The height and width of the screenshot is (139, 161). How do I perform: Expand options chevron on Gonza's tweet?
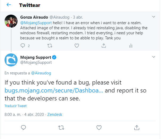point(154,17)
